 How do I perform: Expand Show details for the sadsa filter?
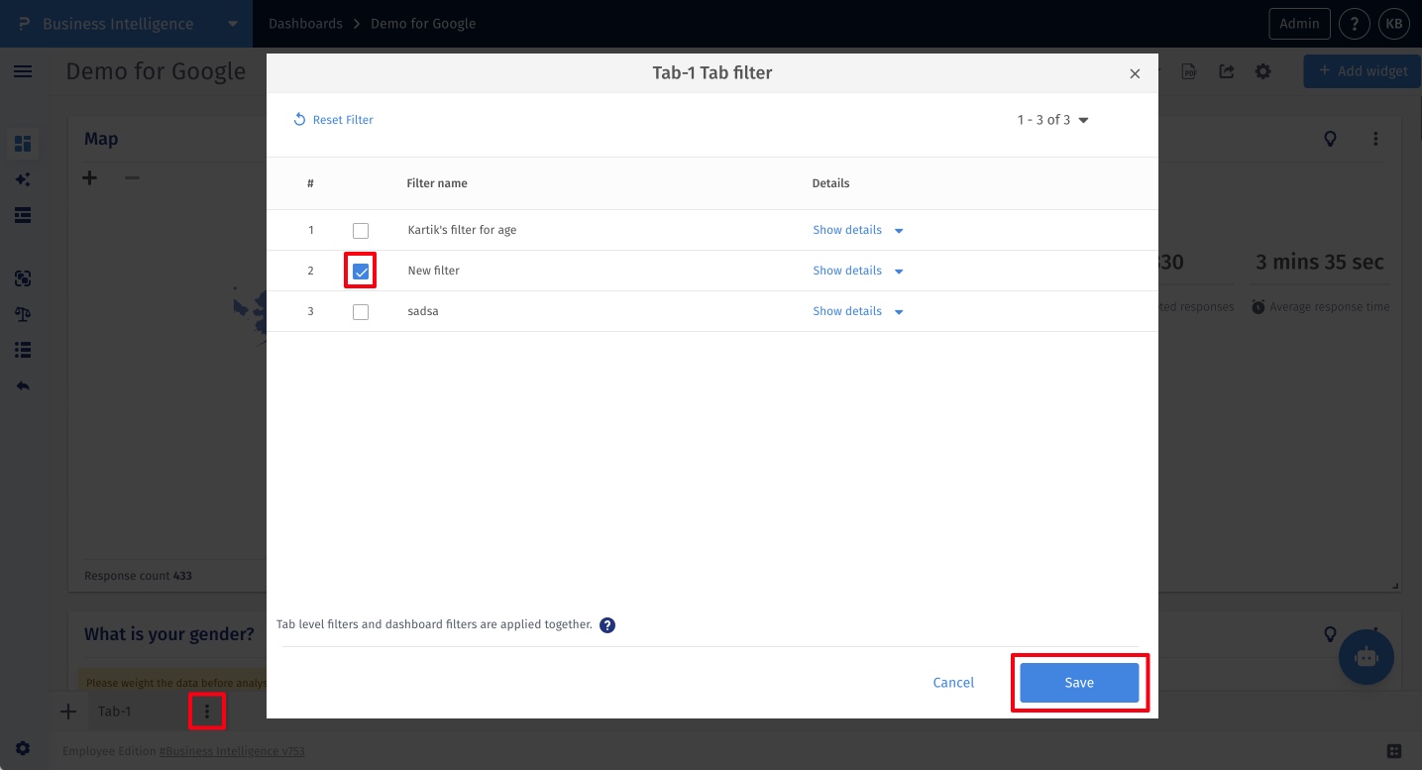click(847, 311)
